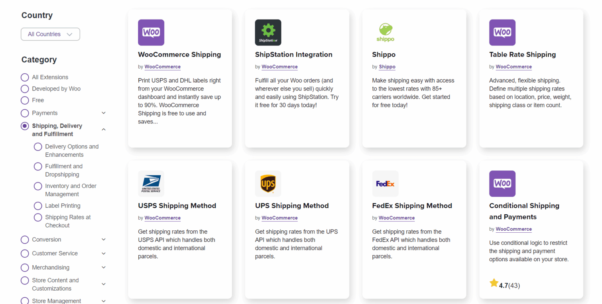Click the Conditional Shipping Woo icon
This screenshot has height=304, width=602.
click(502, 183)
